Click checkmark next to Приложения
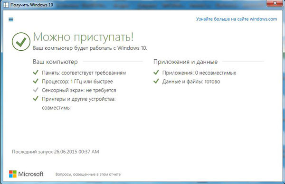Viewport: 285px width, 184px height. pos(156,73)
